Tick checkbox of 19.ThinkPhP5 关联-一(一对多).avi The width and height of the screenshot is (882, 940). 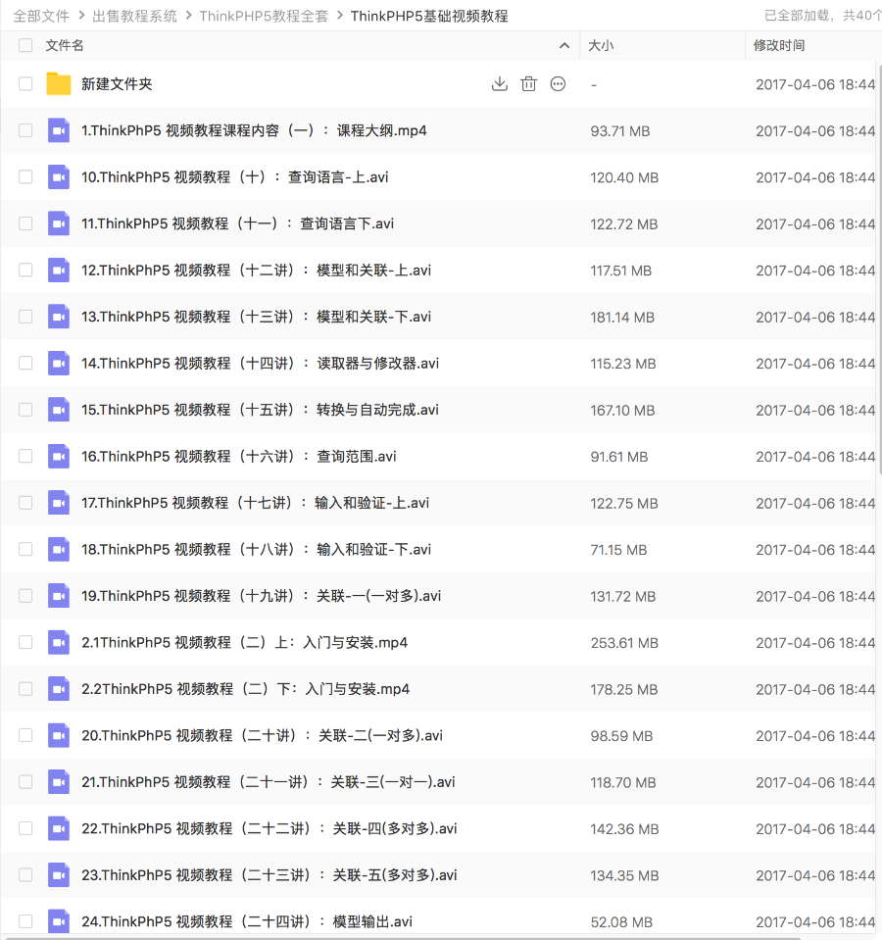pos(25,596)
